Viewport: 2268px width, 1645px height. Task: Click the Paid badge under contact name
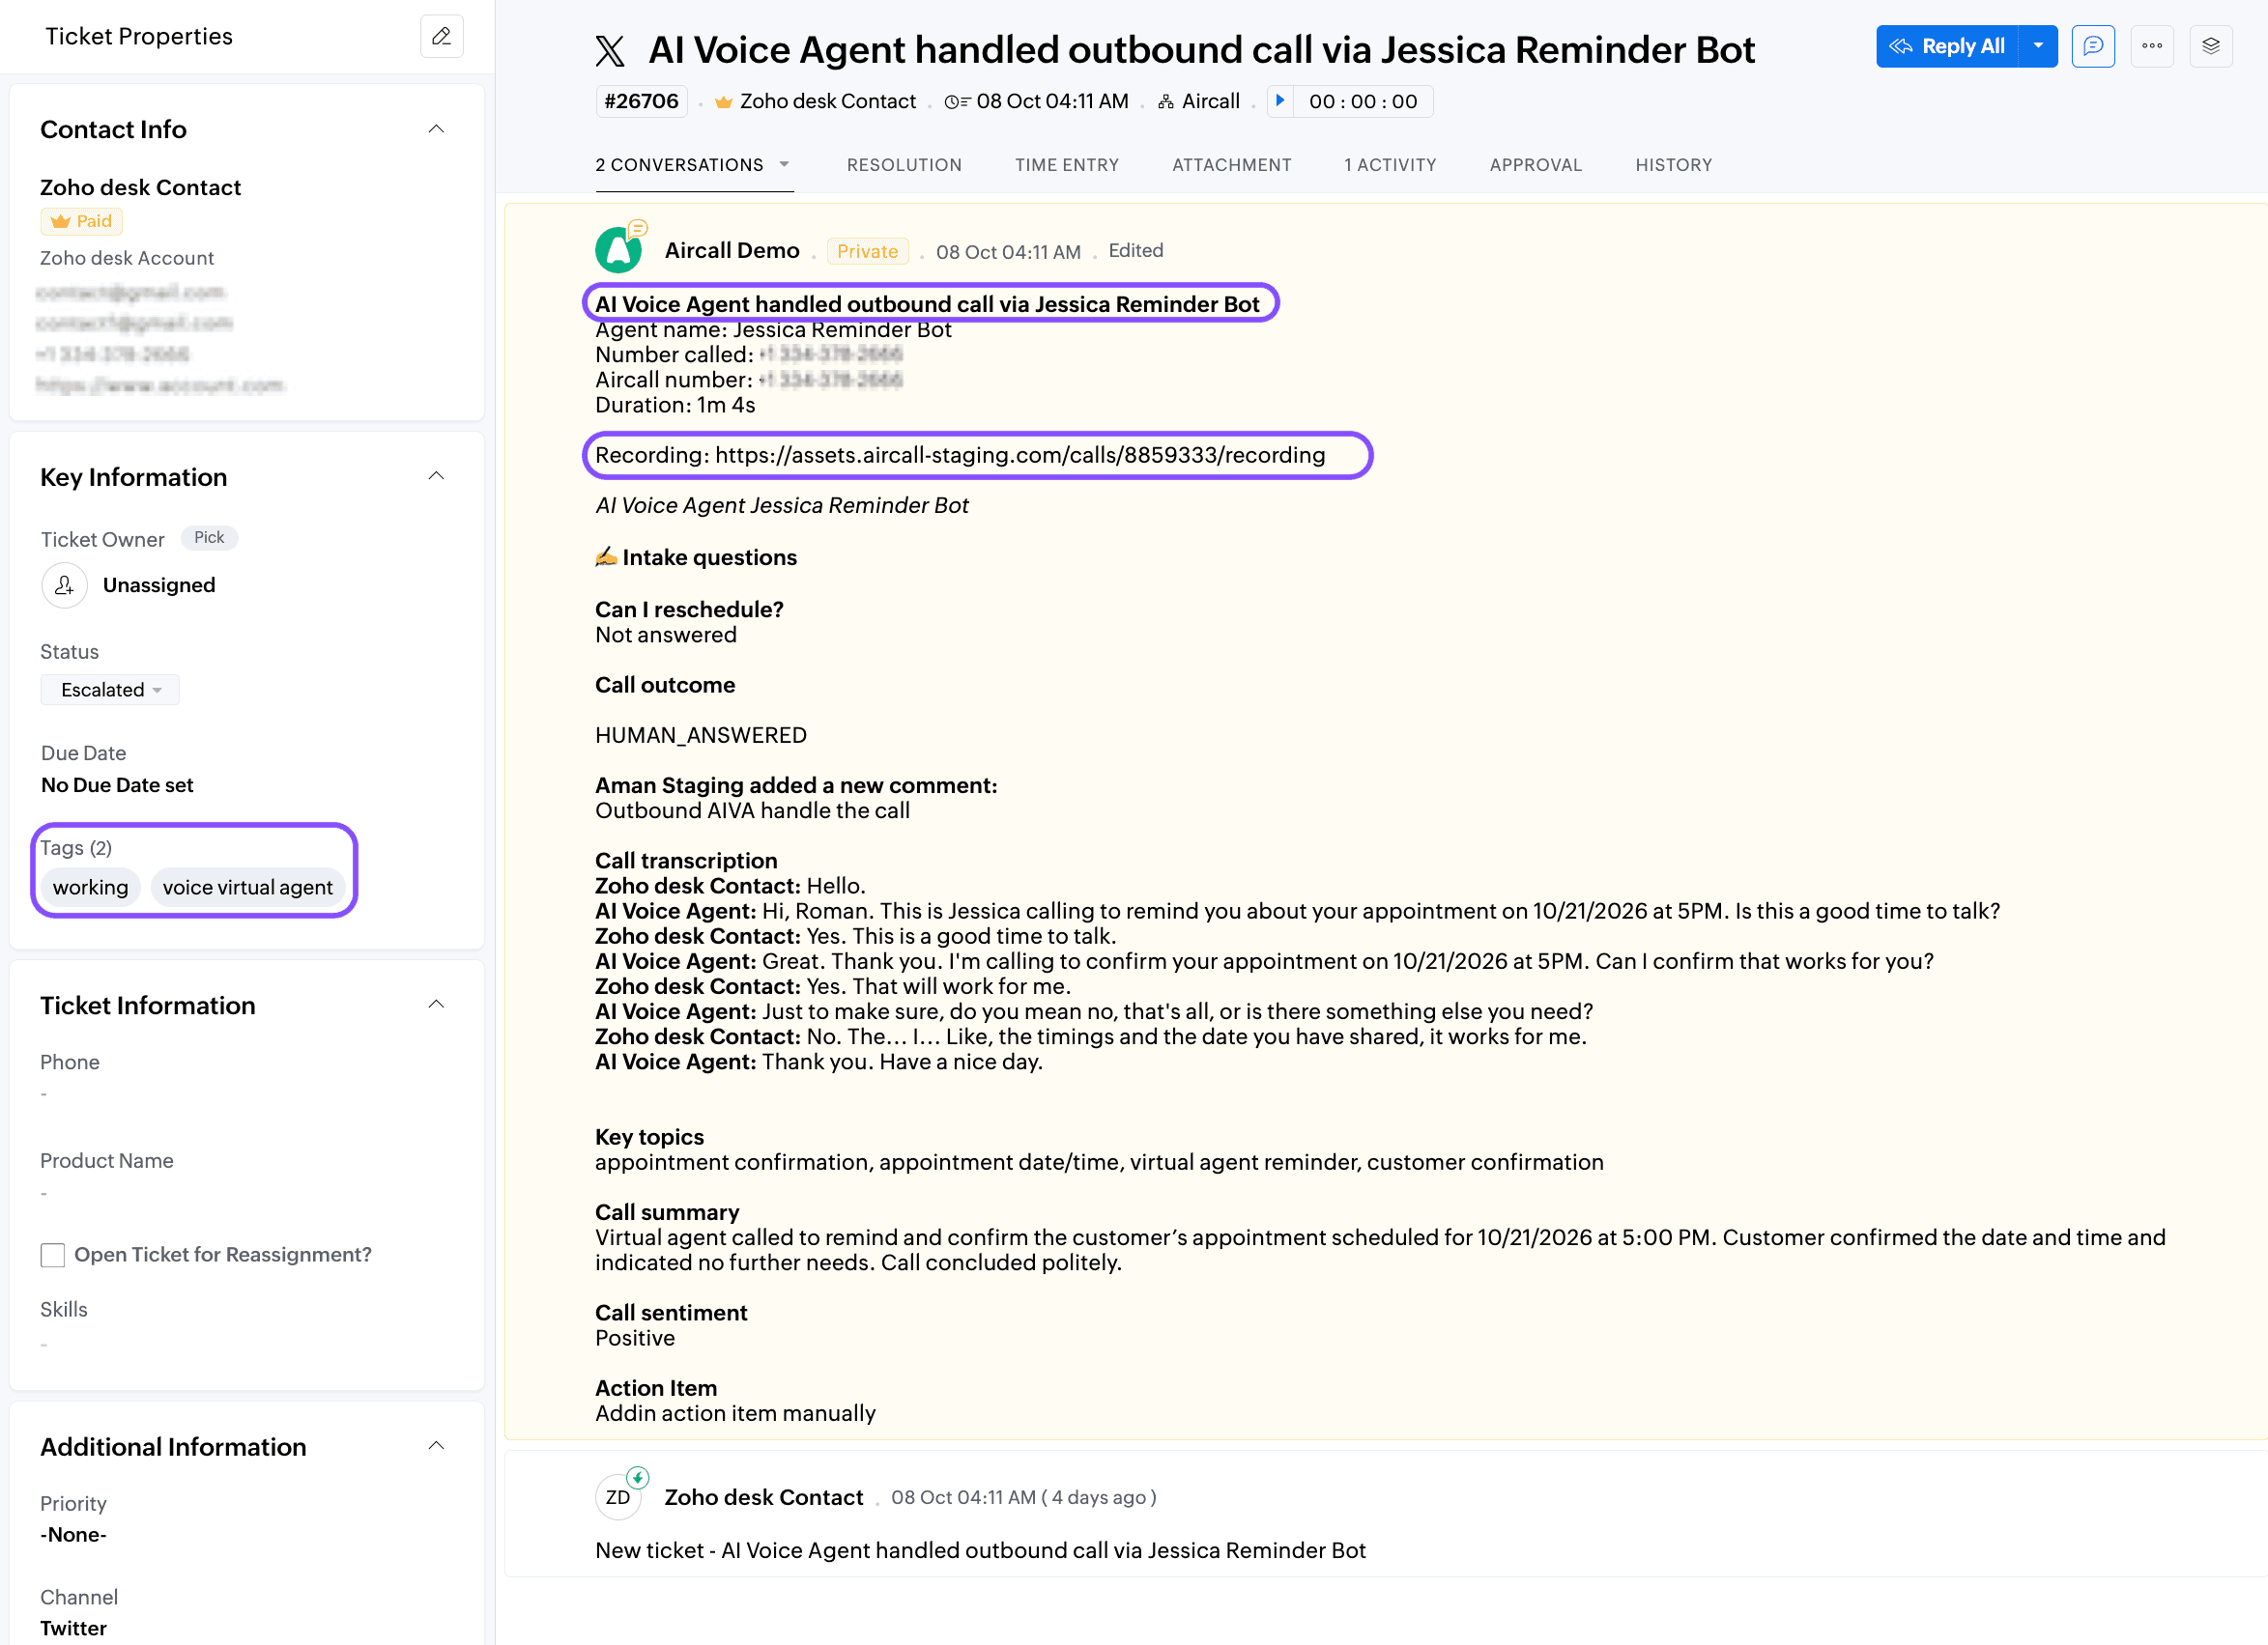pyautogui.click(x=81, y=222)
